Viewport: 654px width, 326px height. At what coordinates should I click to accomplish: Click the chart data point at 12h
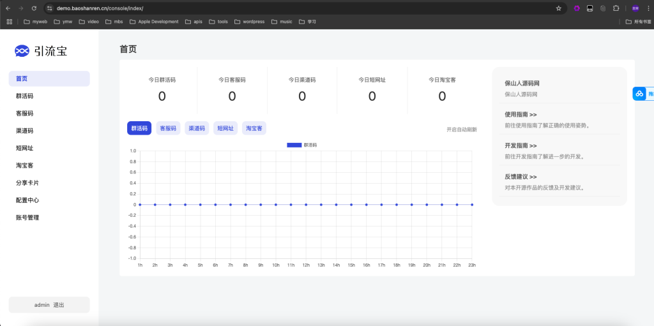[306, 205]
